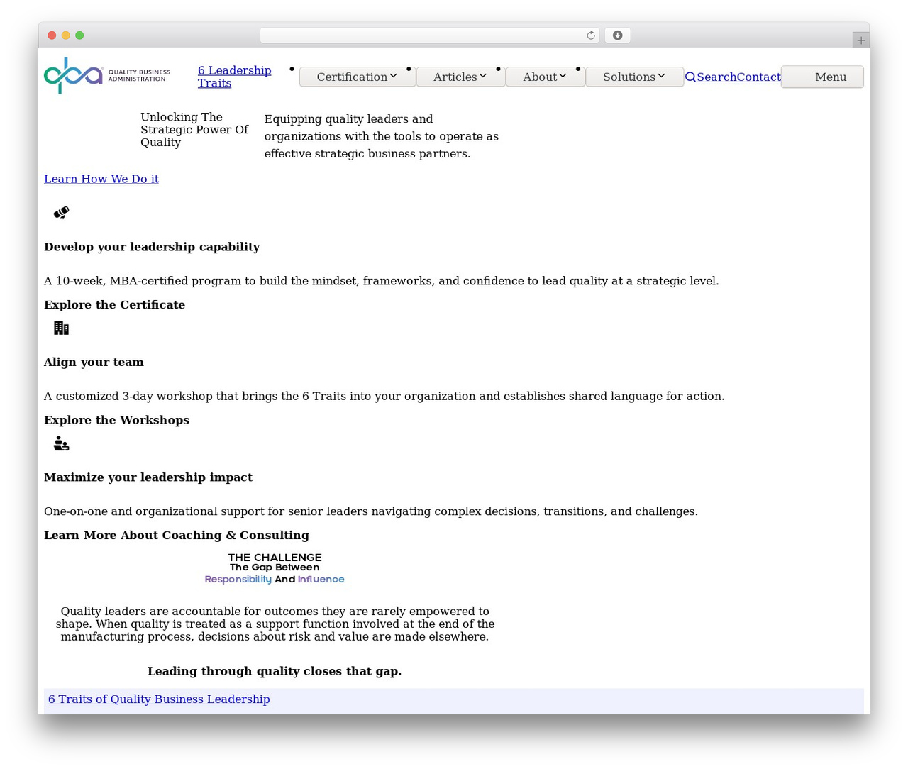
Task: Click Explore the Workshops
Action: pyautogui.click(x=116, y=420)
